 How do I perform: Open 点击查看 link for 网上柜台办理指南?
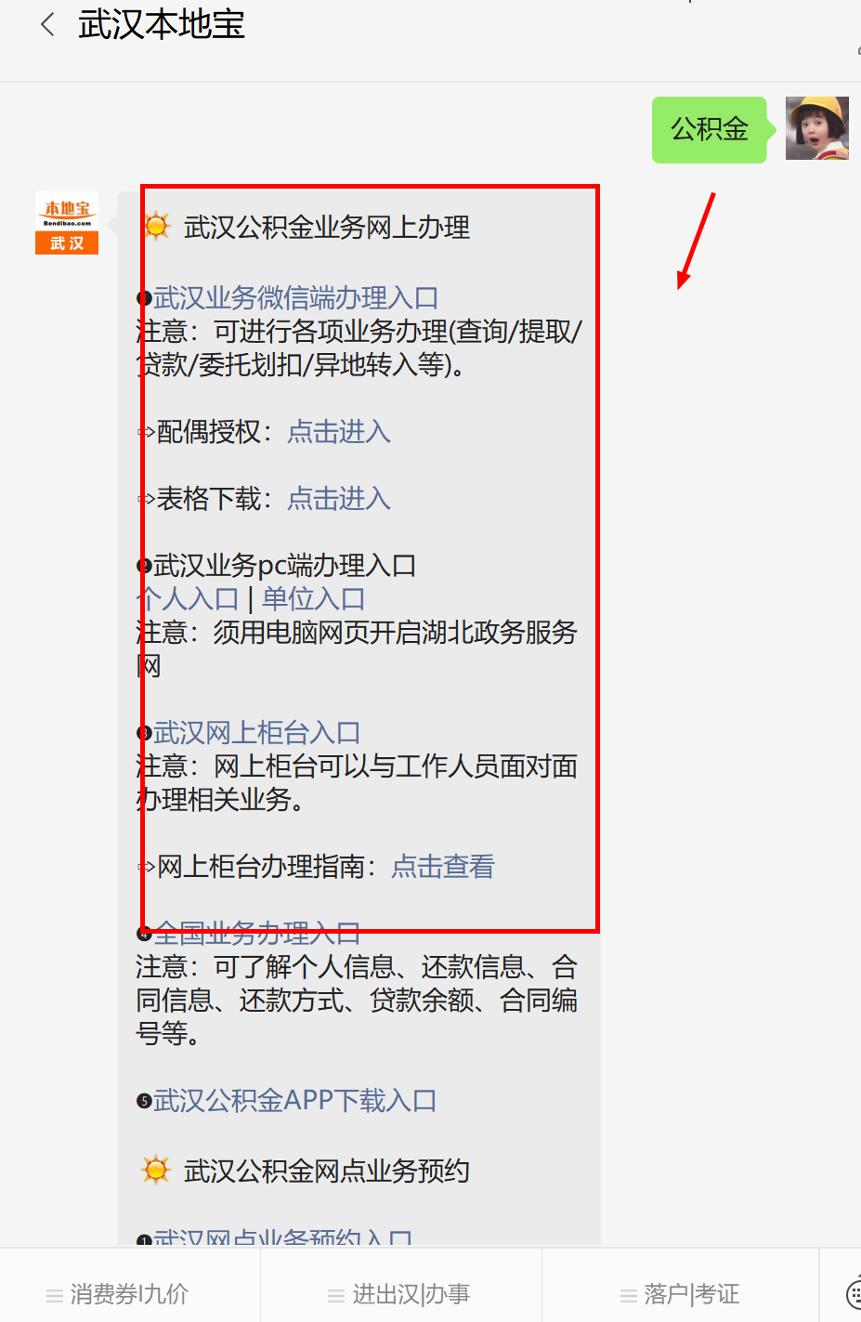click(x=443, y=867)
